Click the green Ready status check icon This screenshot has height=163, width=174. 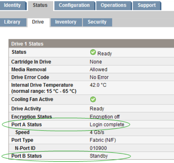click(93, 52)
